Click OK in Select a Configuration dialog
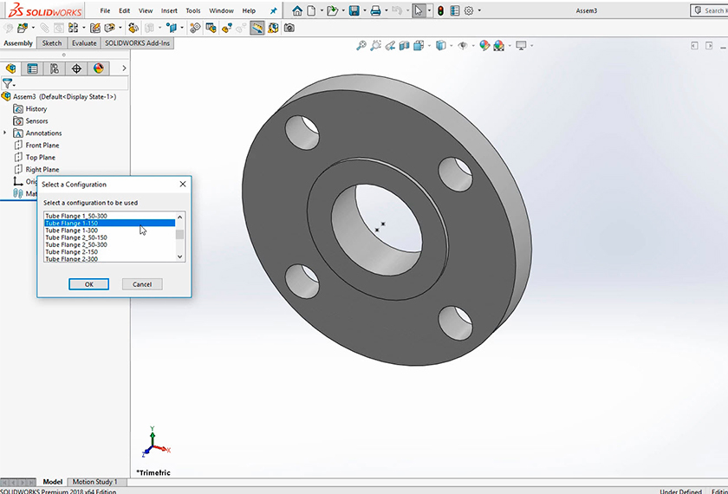This screenshot has width=728, height=494. [x=88, y=284]
